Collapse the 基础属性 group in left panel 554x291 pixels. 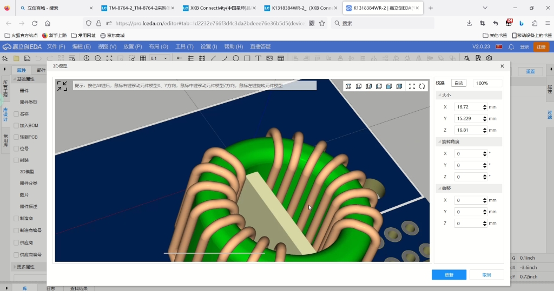click(15, 79)
